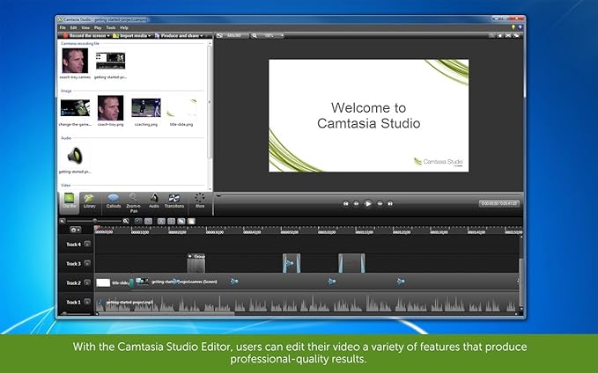The image size is (598, 373).
Task: Open the Library panel
Action: [90, 201]
